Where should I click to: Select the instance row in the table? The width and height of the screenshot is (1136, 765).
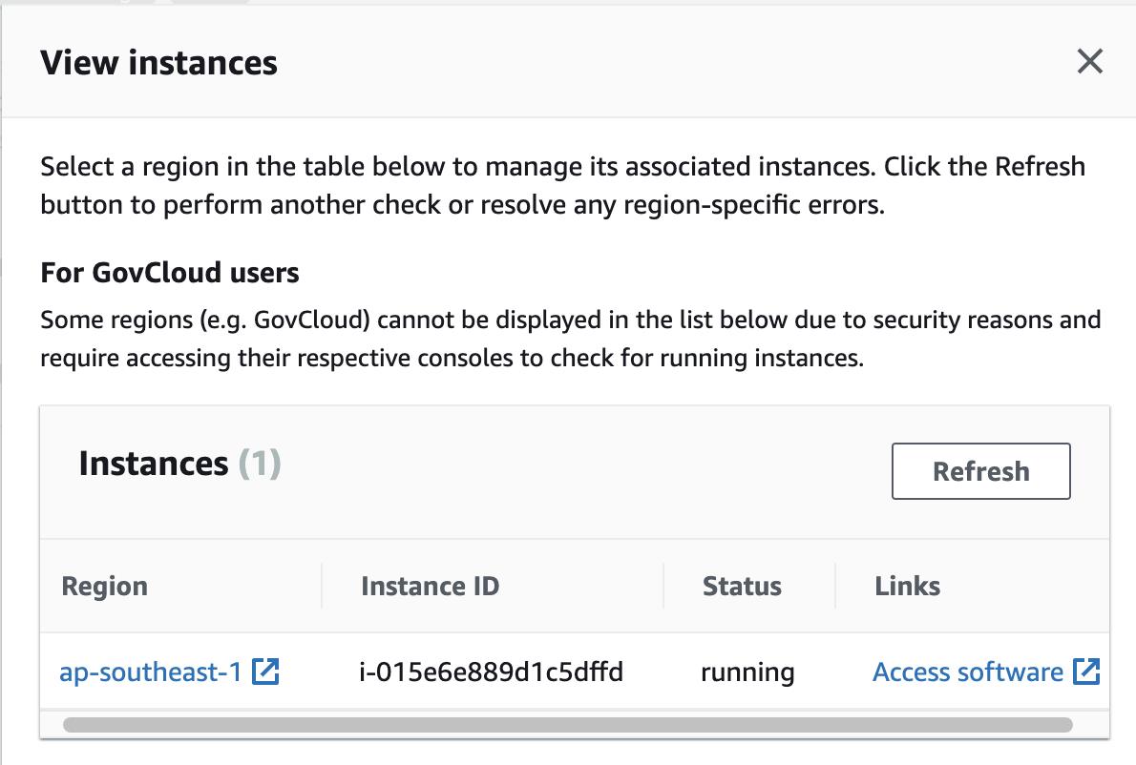[573, 672]
